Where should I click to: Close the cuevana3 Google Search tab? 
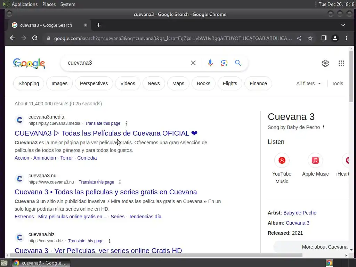click(86, 25)
